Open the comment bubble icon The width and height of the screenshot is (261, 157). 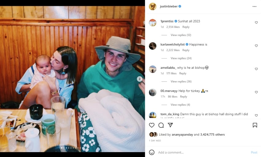tap(161, 125)
